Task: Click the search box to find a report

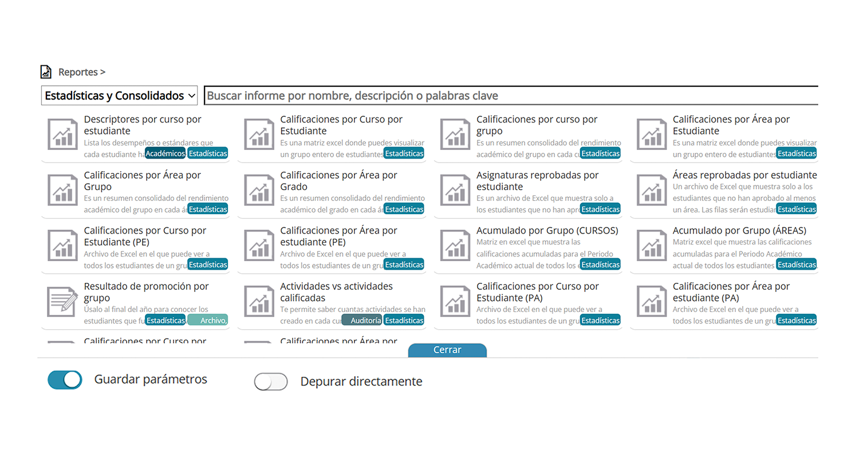Action: click(510, 96)
